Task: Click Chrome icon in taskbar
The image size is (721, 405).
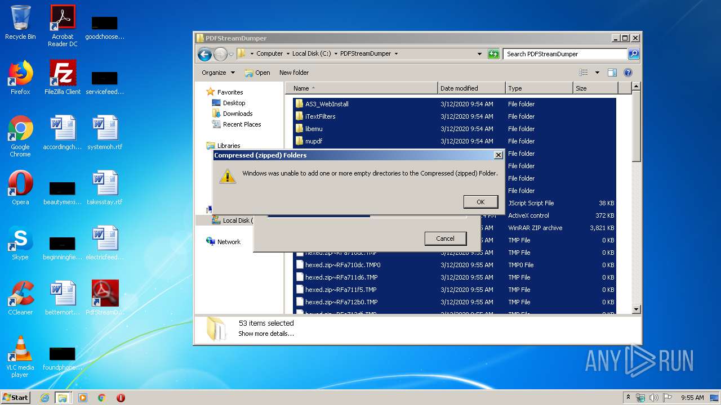Action: tap(102, 398)
